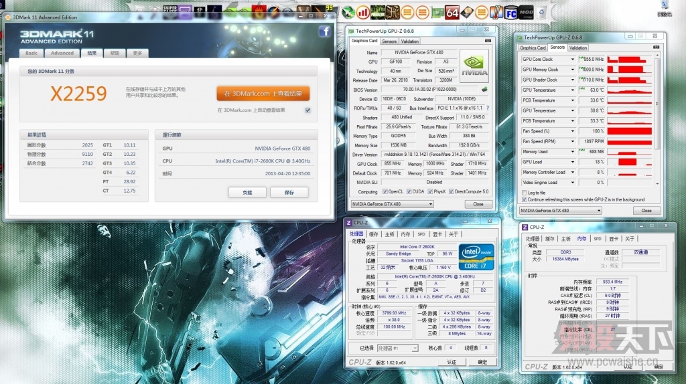Open the GPU Core Clock sensor dropdown

point(572,59)
